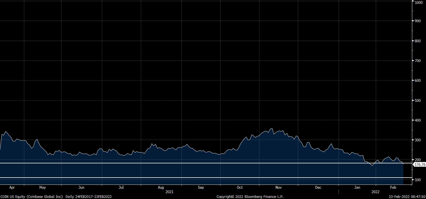Viewport: 426px width, 199px height.
Task: Select the Apr month label
Action: (12, 188)
